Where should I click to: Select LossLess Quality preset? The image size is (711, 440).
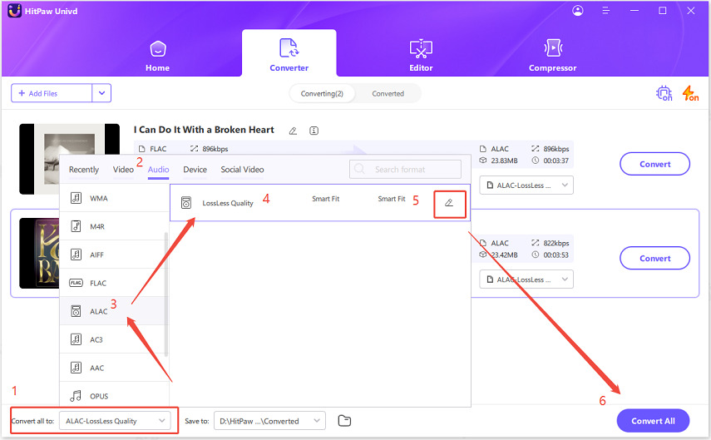(320, 203)
